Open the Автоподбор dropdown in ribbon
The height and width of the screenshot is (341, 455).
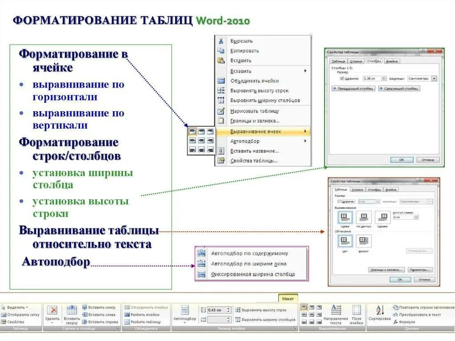point(184,314)
